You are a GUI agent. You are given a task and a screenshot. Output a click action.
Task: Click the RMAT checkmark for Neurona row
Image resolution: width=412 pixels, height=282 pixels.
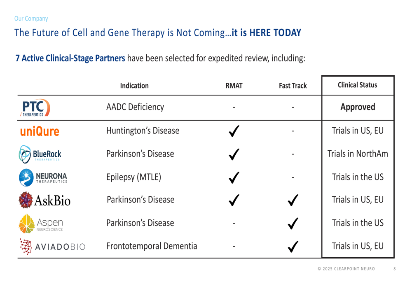(234, 177)
